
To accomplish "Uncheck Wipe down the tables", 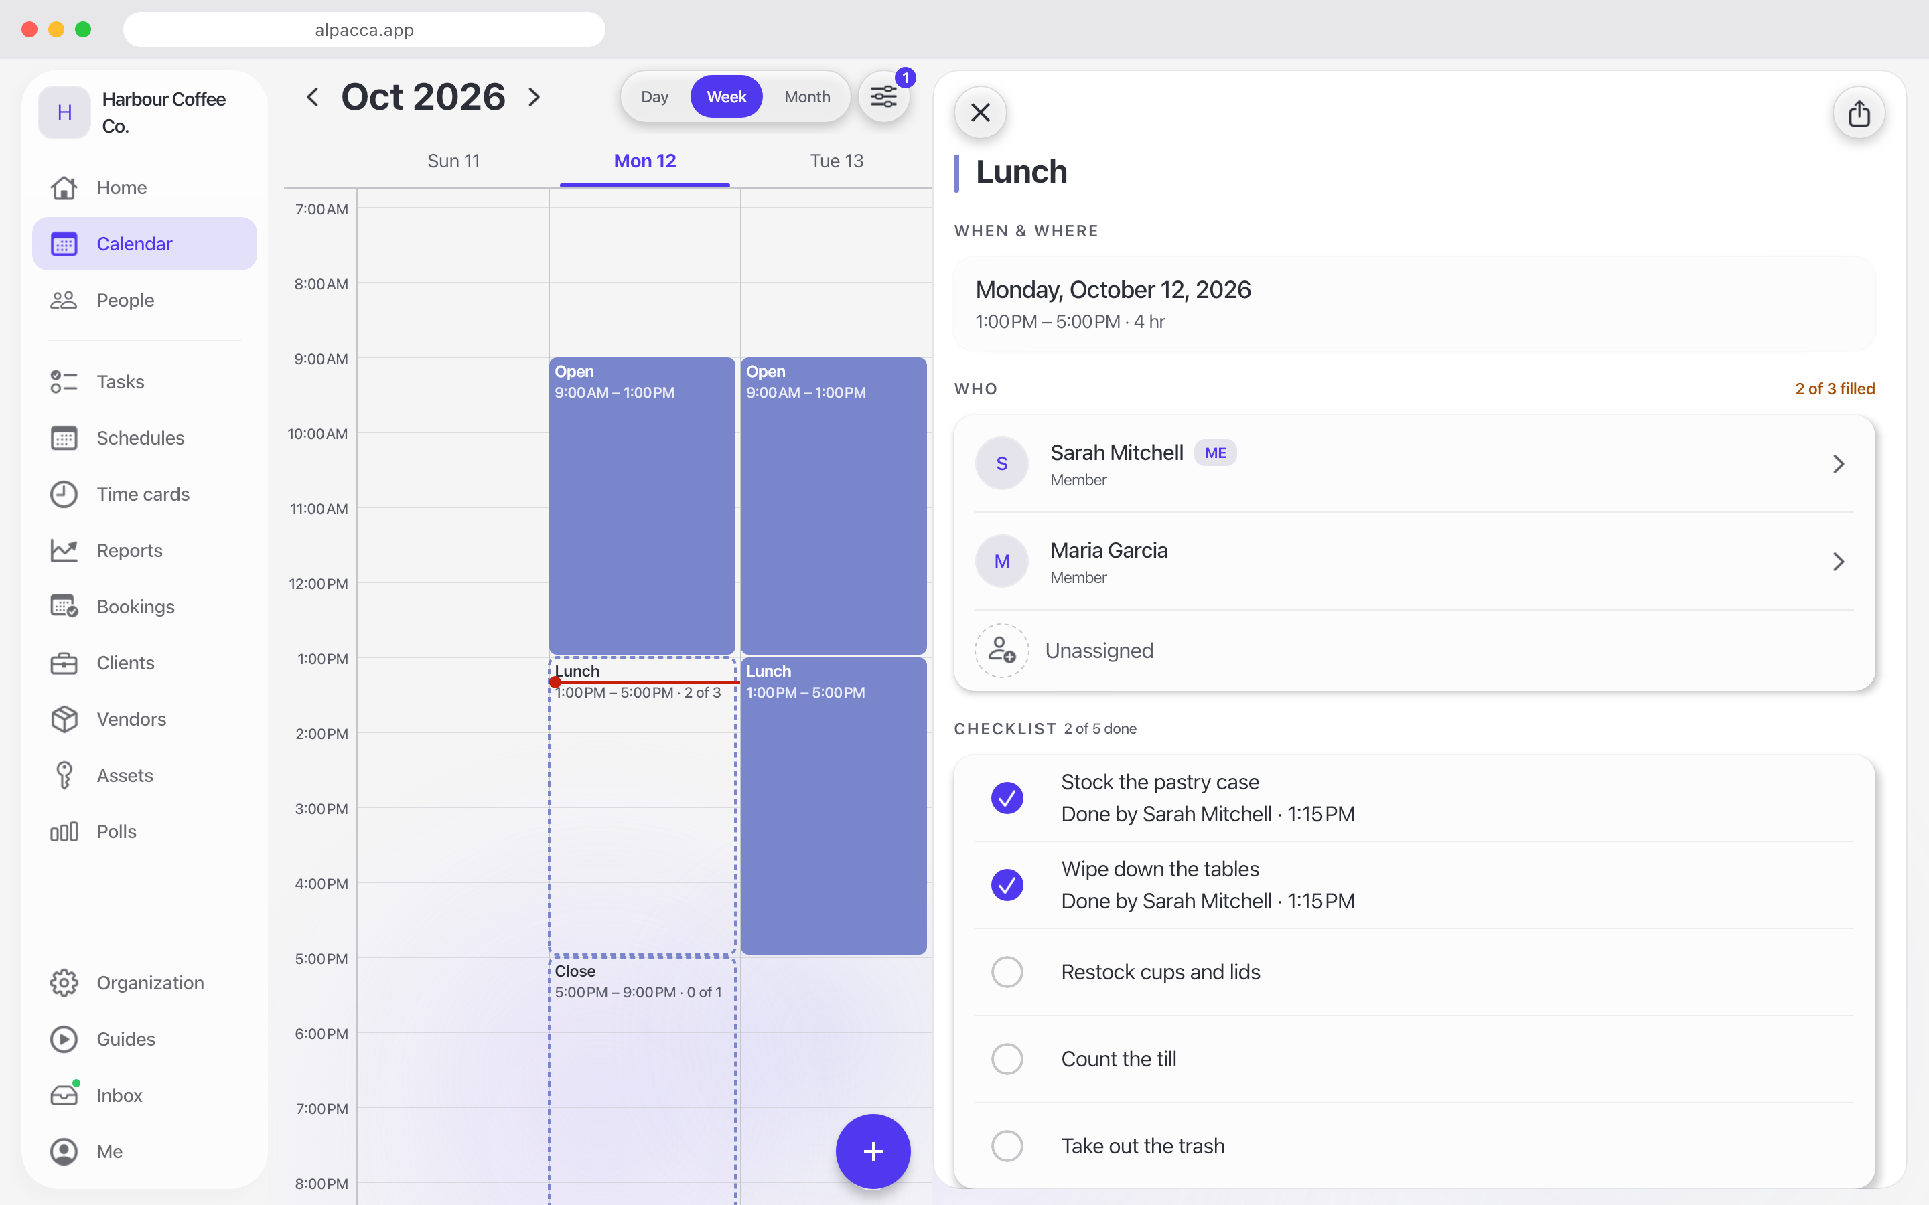I will (1007, 884).
